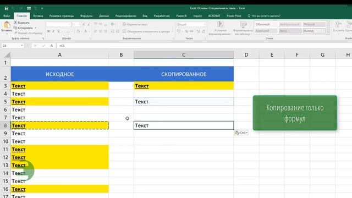Screen dimensions: 352x198
Task: Toggle Перенести текст wrap text
Action: coord(135,24)
